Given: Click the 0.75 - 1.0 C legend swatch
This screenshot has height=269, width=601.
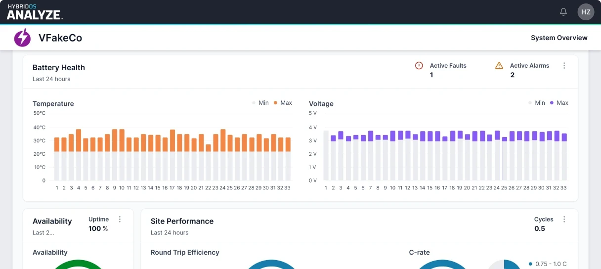Looking at the screenshot, I should (530, 264).
